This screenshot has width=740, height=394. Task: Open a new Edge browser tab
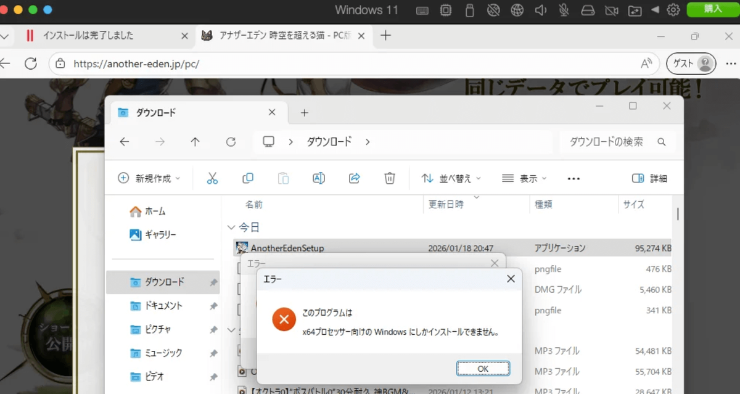click(x=385, y=35)
